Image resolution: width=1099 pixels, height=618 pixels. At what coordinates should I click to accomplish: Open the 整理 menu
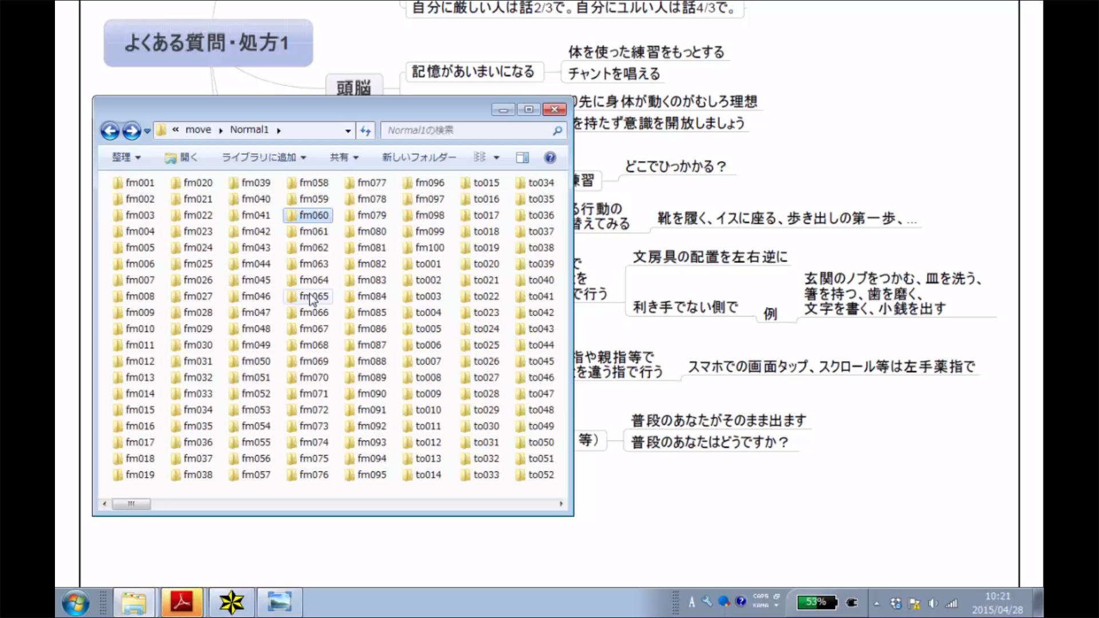click(x=126, y=157)
